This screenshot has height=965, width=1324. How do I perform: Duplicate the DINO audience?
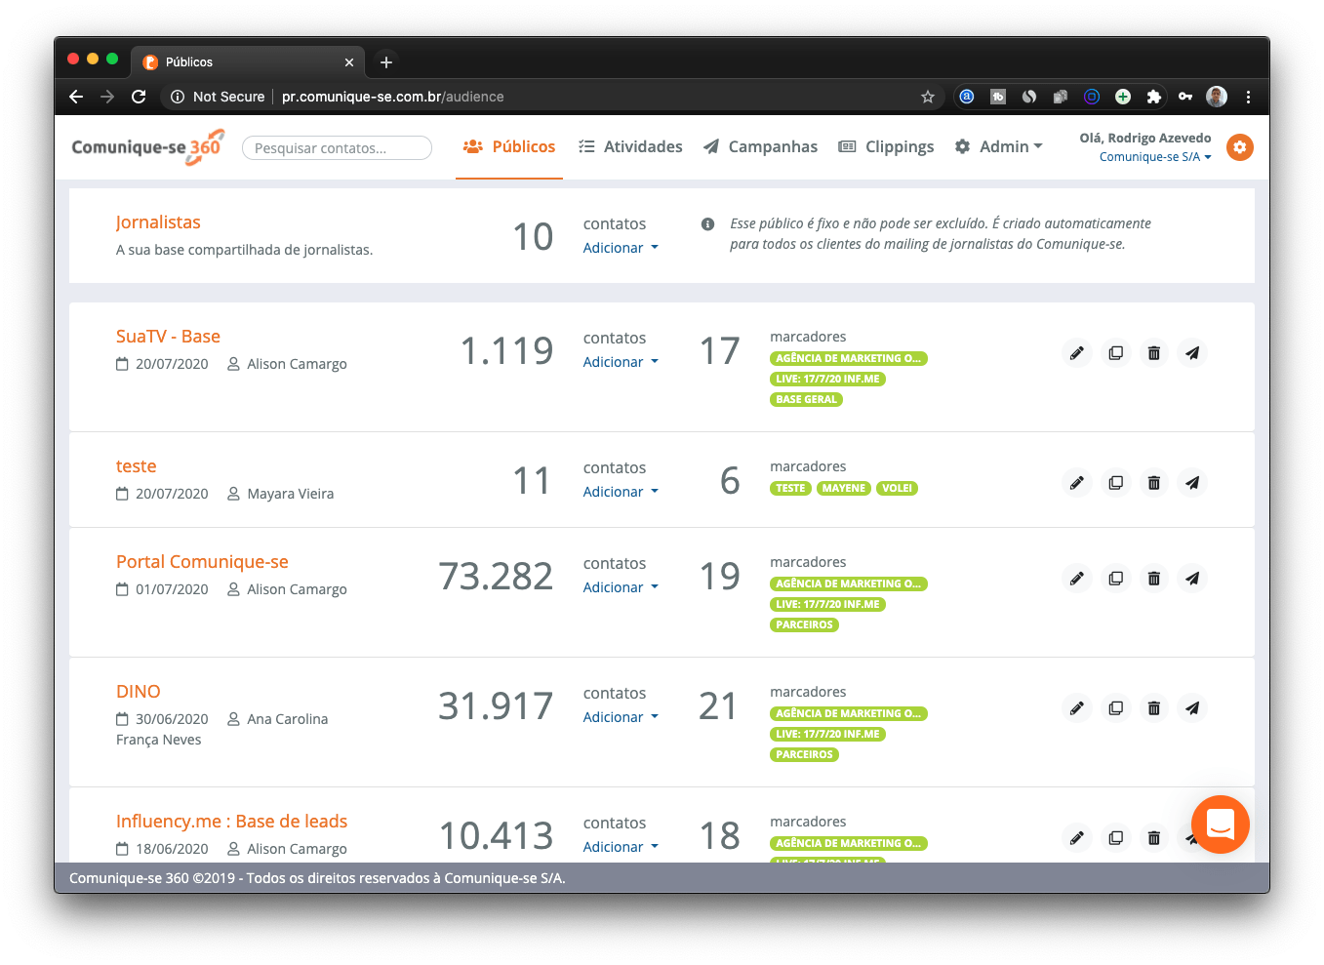pyautogui.click(x=1115, y=708)
